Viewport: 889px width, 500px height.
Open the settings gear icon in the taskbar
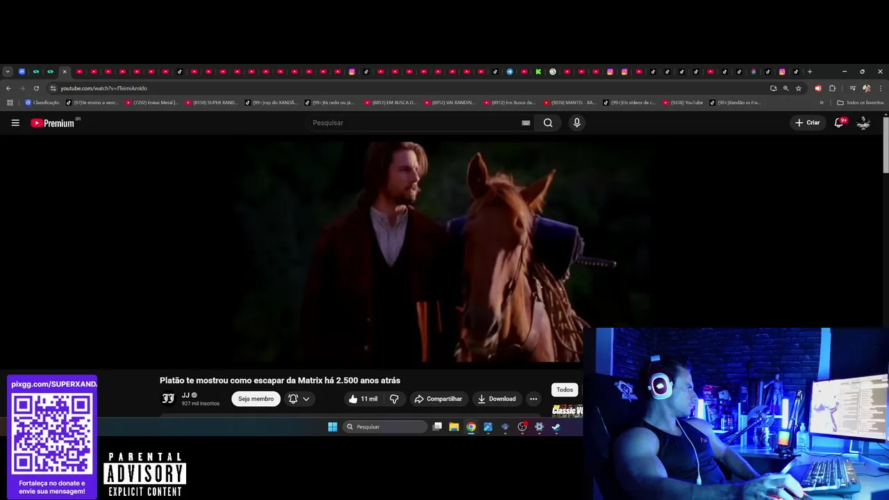[539, 427]
